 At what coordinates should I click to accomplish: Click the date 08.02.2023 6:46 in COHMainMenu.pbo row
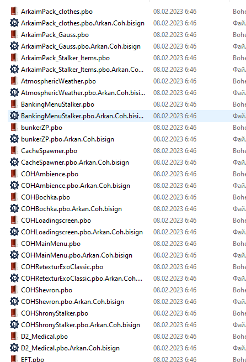175,244
